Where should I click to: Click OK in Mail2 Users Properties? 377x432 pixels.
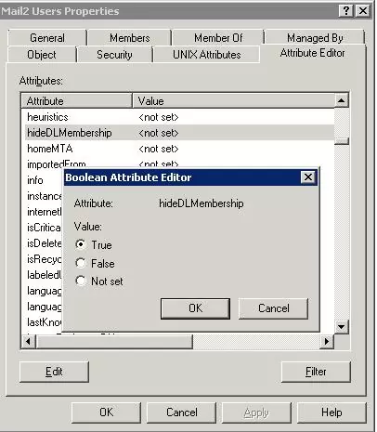106,412
